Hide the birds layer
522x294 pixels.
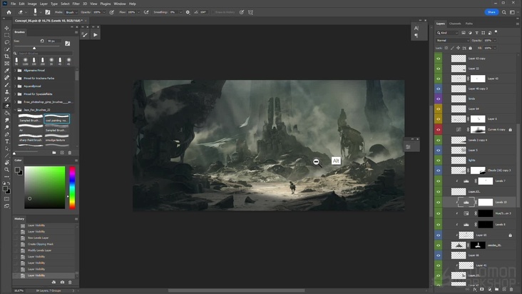tap(439, 99)
